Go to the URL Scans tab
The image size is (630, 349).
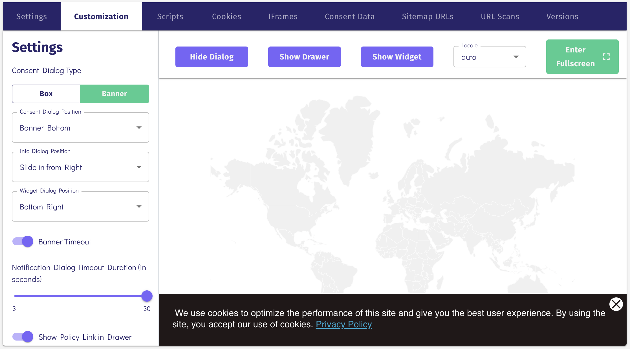[x=500, y=17]
